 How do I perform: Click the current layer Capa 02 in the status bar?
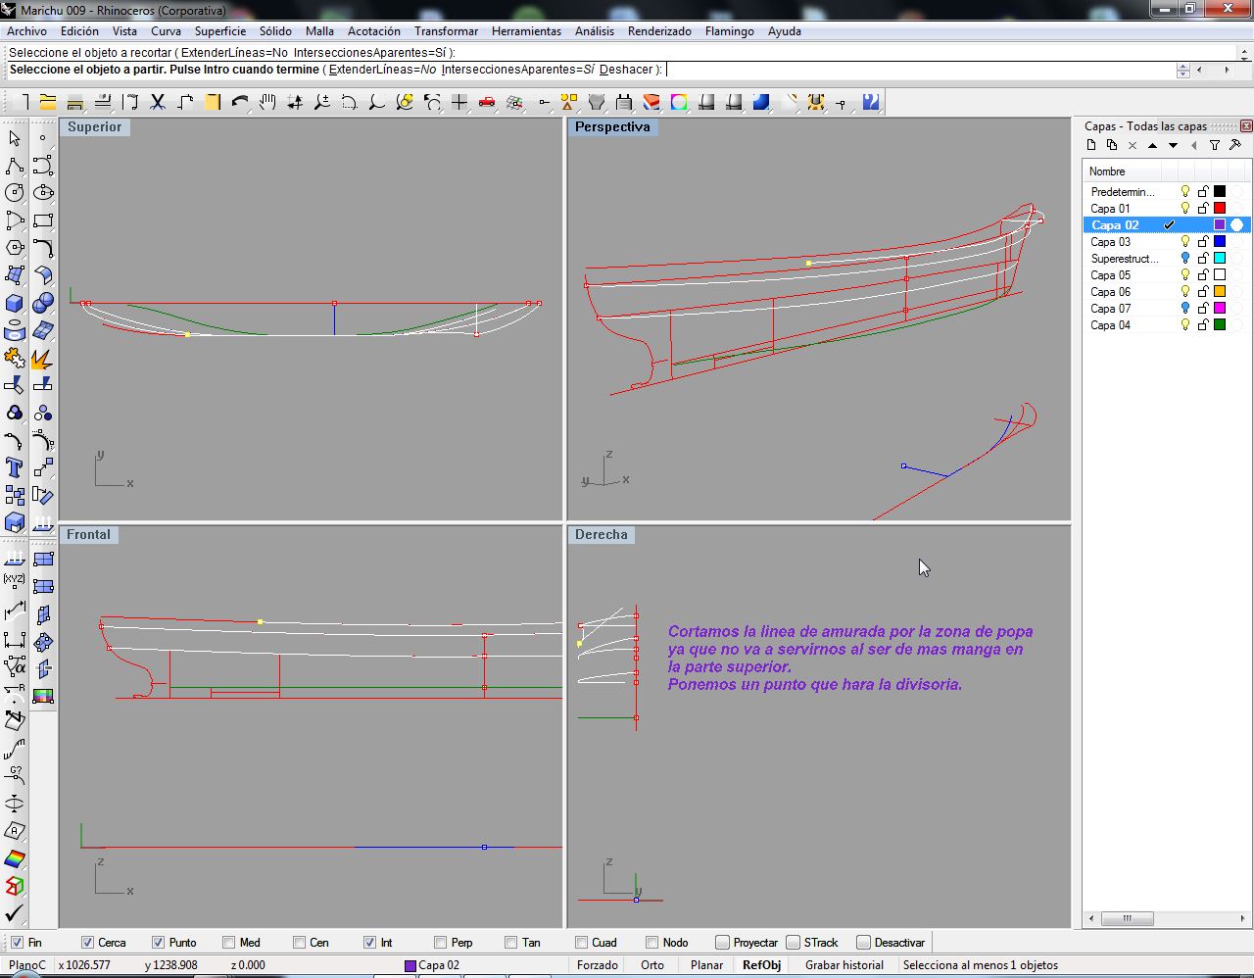[x=431, y=965]
